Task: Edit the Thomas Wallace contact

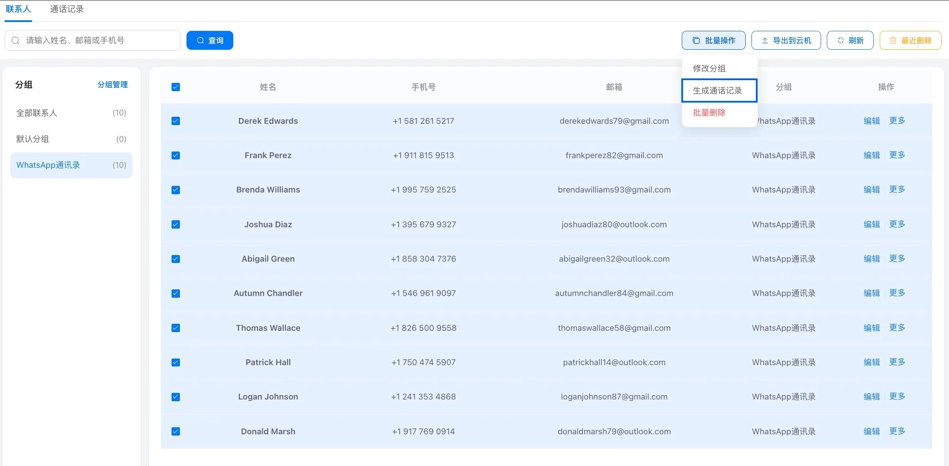Action: tap(872, 328)
